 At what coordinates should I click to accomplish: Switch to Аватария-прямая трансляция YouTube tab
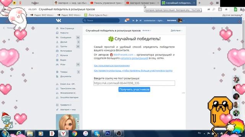coord(142,3)
